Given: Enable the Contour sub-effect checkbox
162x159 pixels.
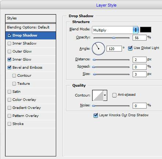Looking at the screenshot, I should pos(14,76).
